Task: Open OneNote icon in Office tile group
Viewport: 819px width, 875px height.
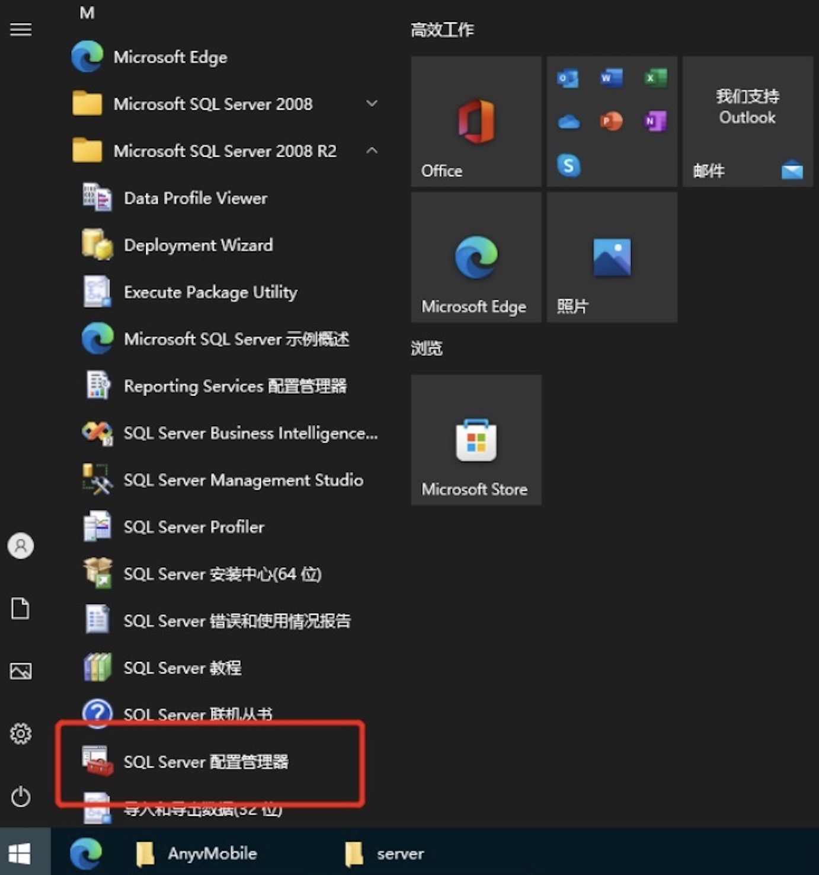Action: point(655,122)
